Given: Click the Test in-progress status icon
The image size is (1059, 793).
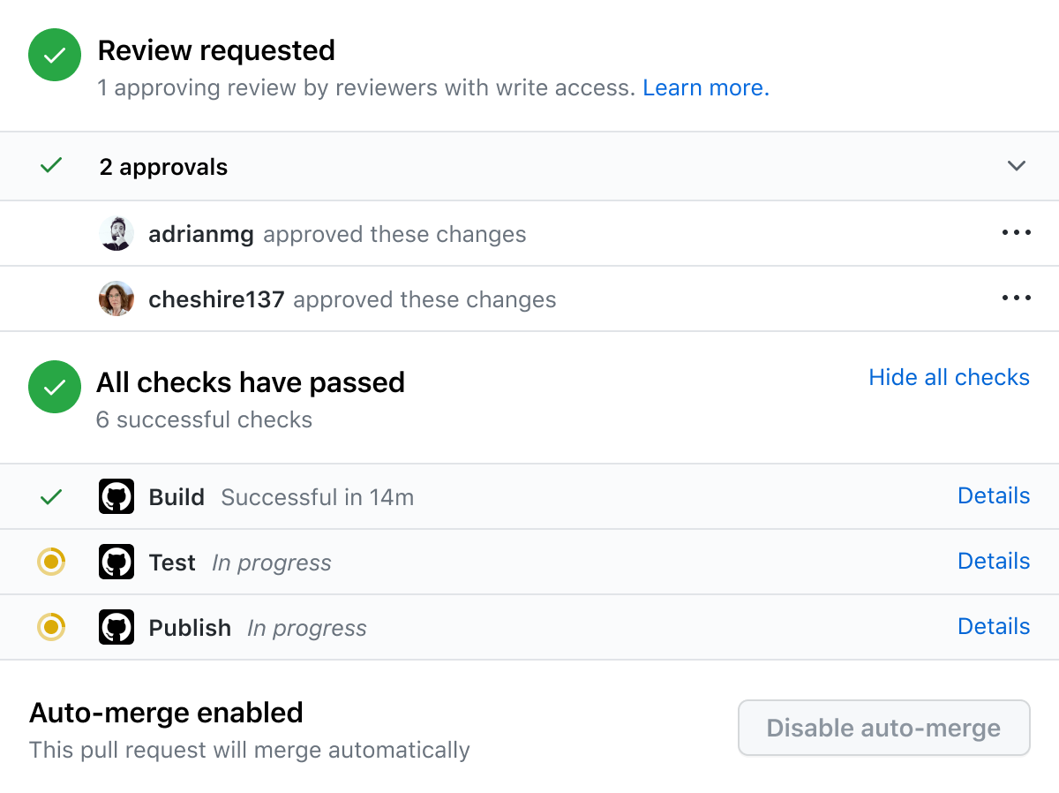Looking at the screenshot, I should coord(51,562).
